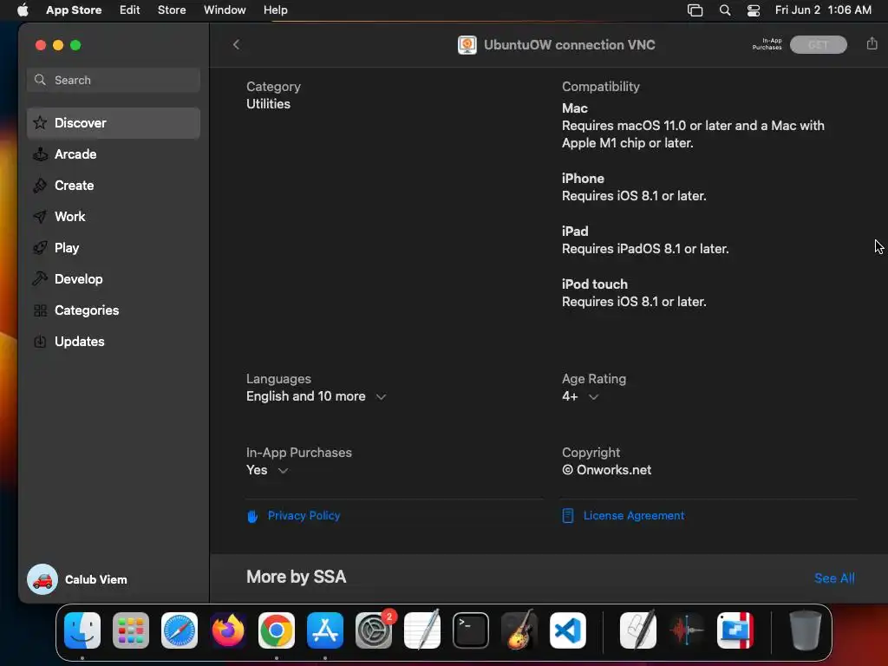Screen dimensions: 888x666
Task: Click the Privacy Policy hand icon
Action: pos(252,516)
